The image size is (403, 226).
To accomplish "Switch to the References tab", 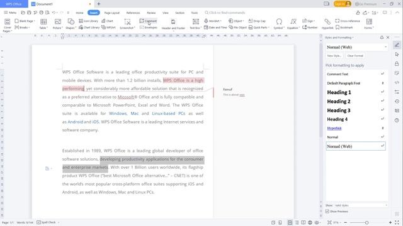I will click(x=133, y=13).
